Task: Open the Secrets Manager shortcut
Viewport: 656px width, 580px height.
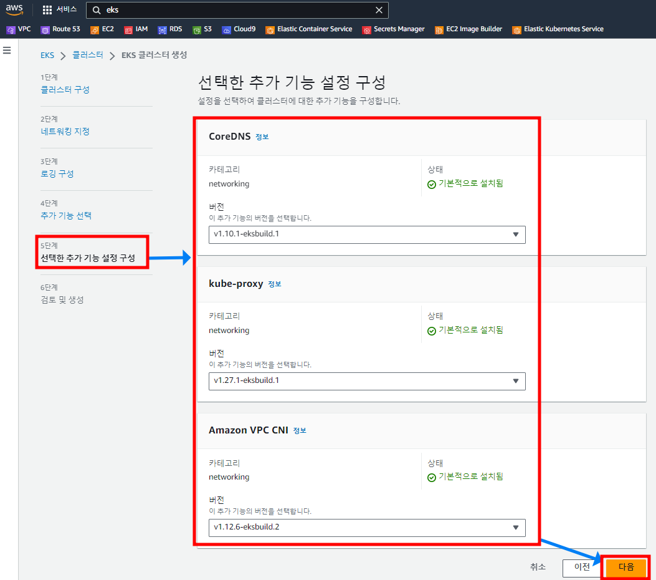Action: (x=393, y=29)
